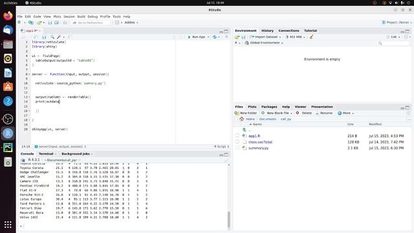Screen dimensions: 414x233
Task: Click the Create a project icon
Action: tap(31, 23)
